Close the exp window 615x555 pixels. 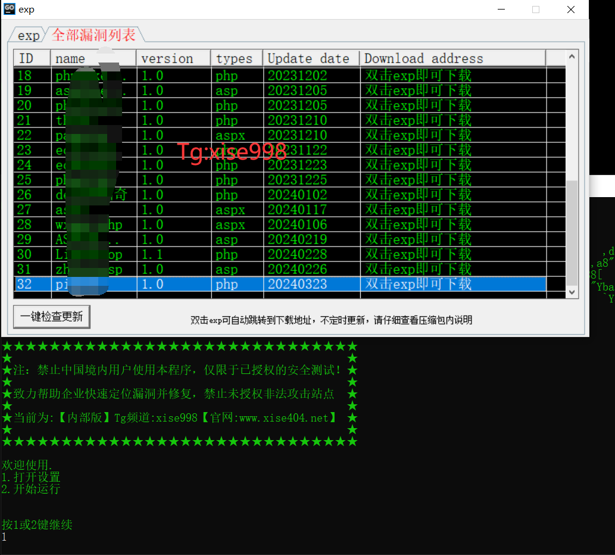pos(571,10)
